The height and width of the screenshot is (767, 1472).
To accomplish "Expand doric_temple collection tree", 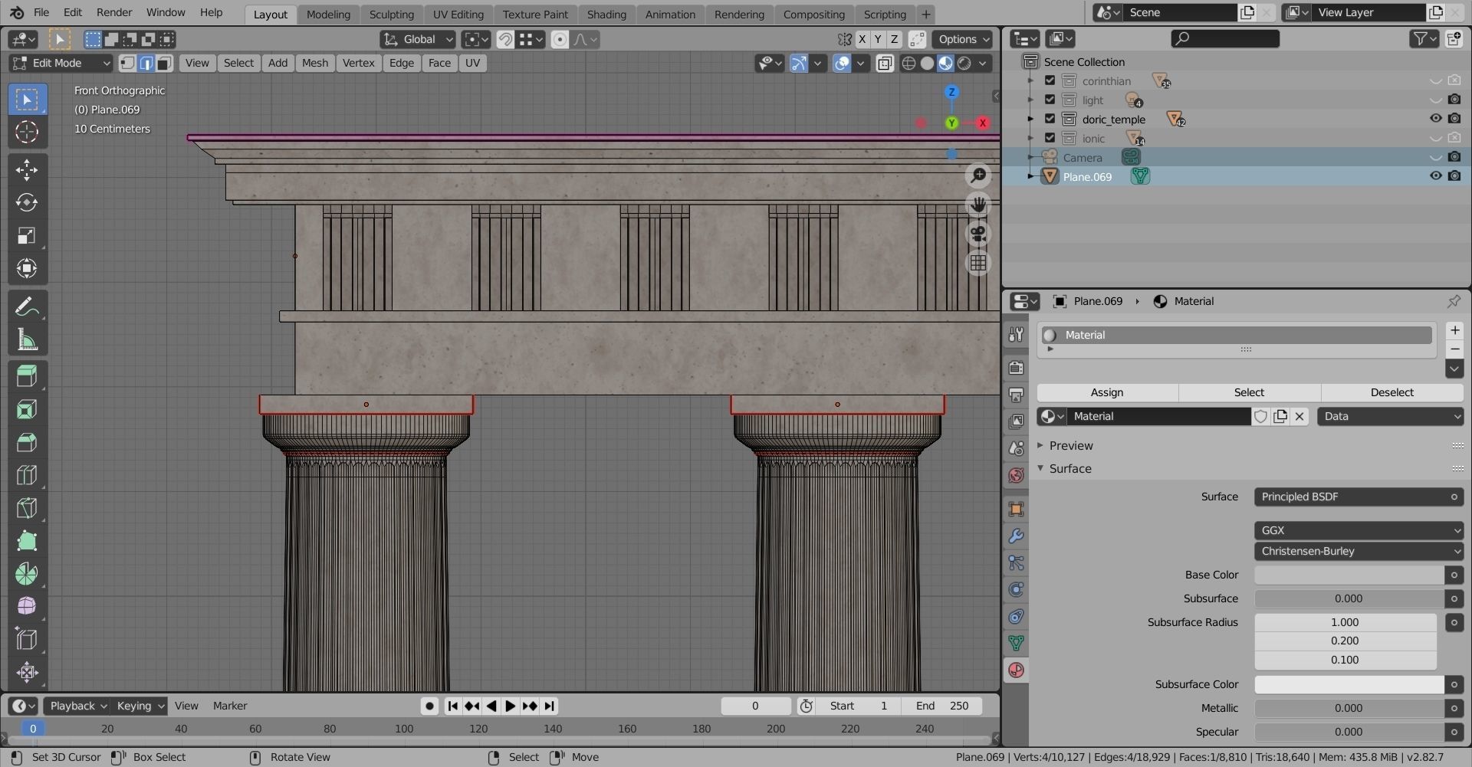I will 1031,119.
